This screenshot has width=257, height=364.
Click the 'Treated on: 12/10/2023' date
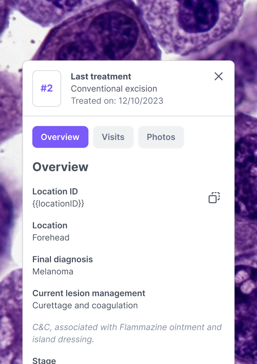point(117,101)
